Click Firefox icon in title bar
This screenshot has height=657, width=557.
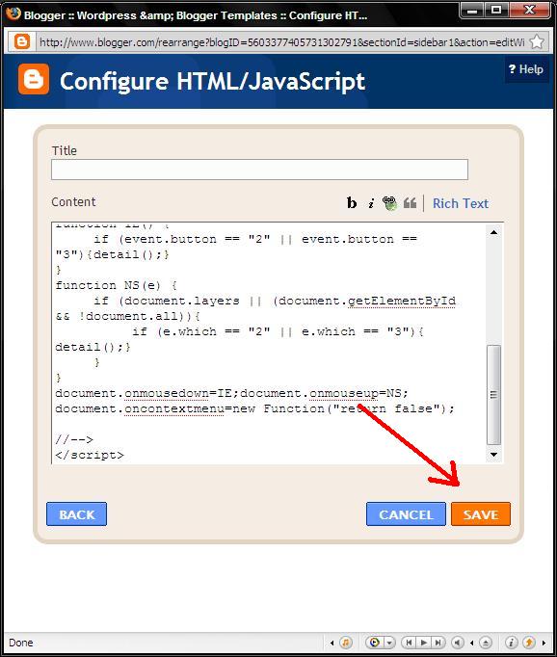click(13, 13)
